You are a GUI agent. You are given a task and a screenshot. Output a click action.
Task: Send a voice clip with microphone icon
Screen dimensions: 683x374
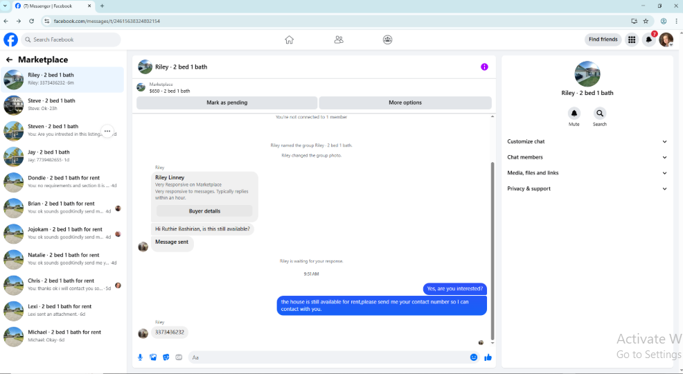(x=140, y=357)
